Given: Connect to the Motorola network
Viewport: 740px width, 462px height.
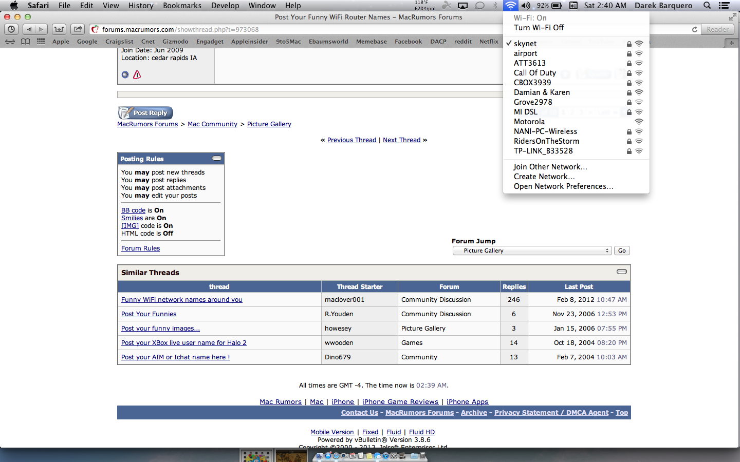Looking at the screenshot, I should (x=576, y=122).
